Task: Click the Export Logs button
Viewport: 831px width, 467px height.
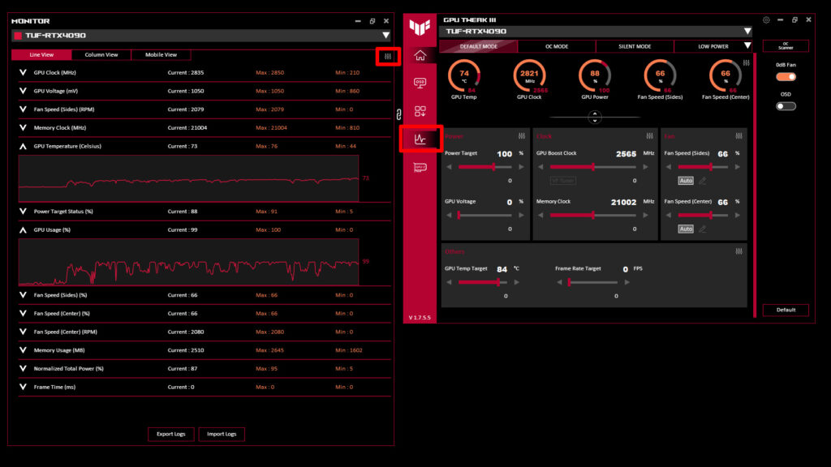Action: pos(170,434)
